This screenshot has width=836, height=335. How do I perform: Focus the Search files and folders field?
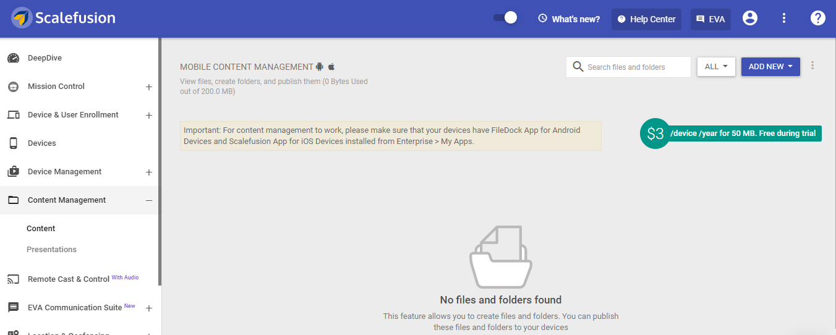click(628, 67)
